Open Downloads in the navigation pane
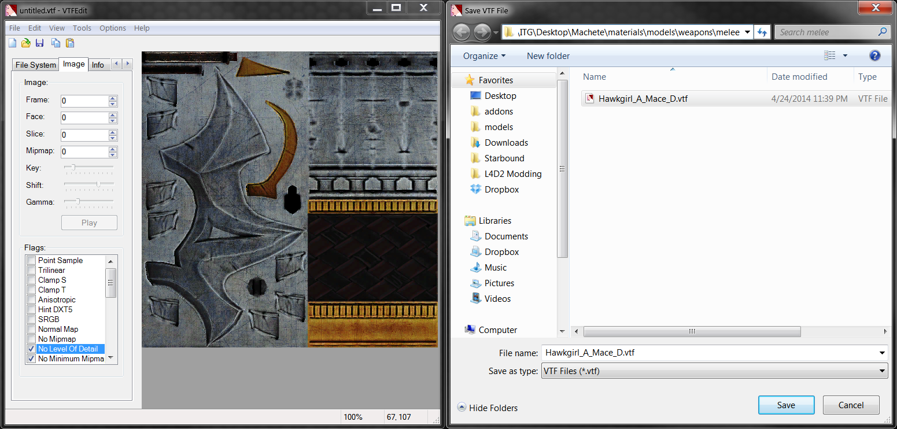The height and width of the screenshot is (429, 897). tap(506, 143)
